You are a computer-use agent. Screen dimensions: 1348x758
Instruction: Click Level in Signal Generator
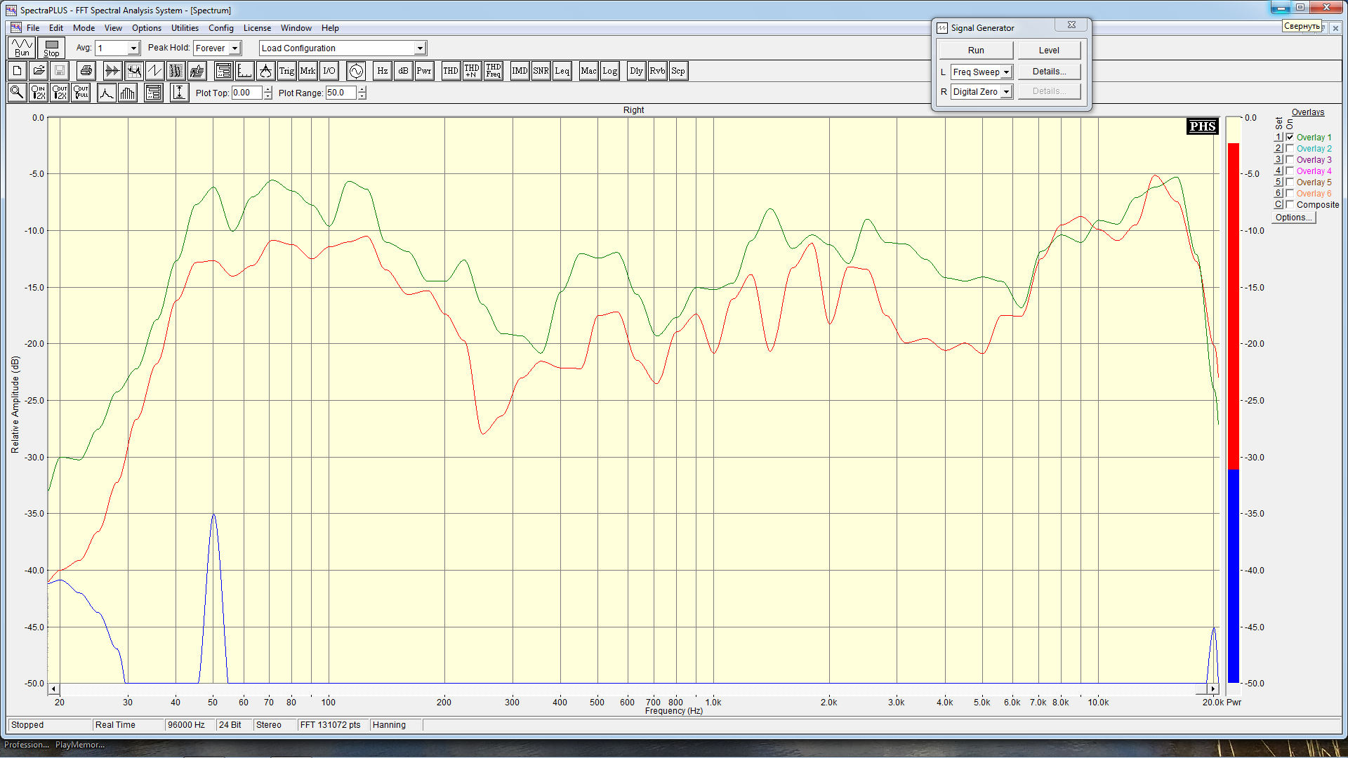click(1049, 51)
